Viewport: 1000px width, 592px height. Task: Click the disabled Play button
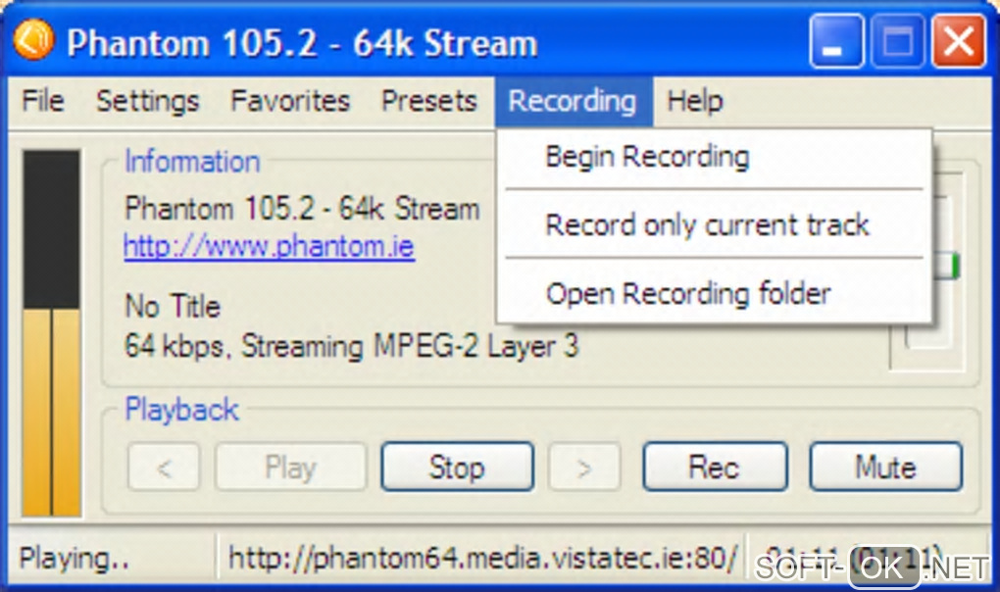click(x=291, y=468)
